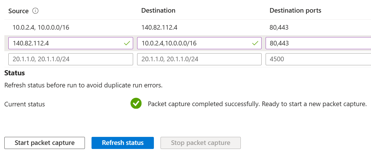Click first row destination cell 140.82.112.4

tap(159, 28)
